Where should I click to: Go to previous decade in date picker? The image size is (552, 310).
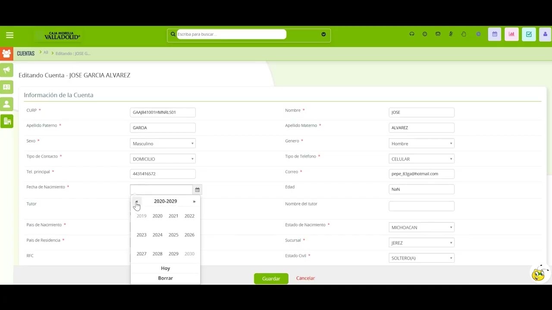137,201
